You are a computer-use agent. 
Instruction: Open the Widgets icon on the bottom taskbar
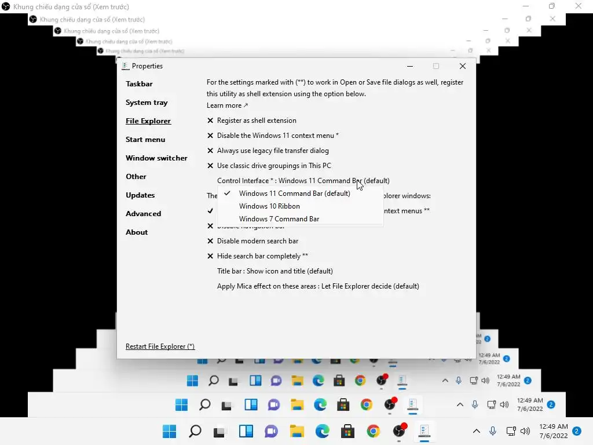(246, 431)
